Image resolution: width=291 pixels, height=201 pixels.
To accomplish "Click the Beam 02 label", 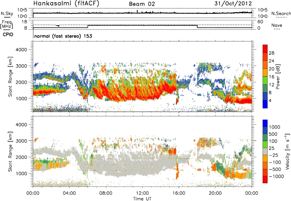I will [142, 4].
